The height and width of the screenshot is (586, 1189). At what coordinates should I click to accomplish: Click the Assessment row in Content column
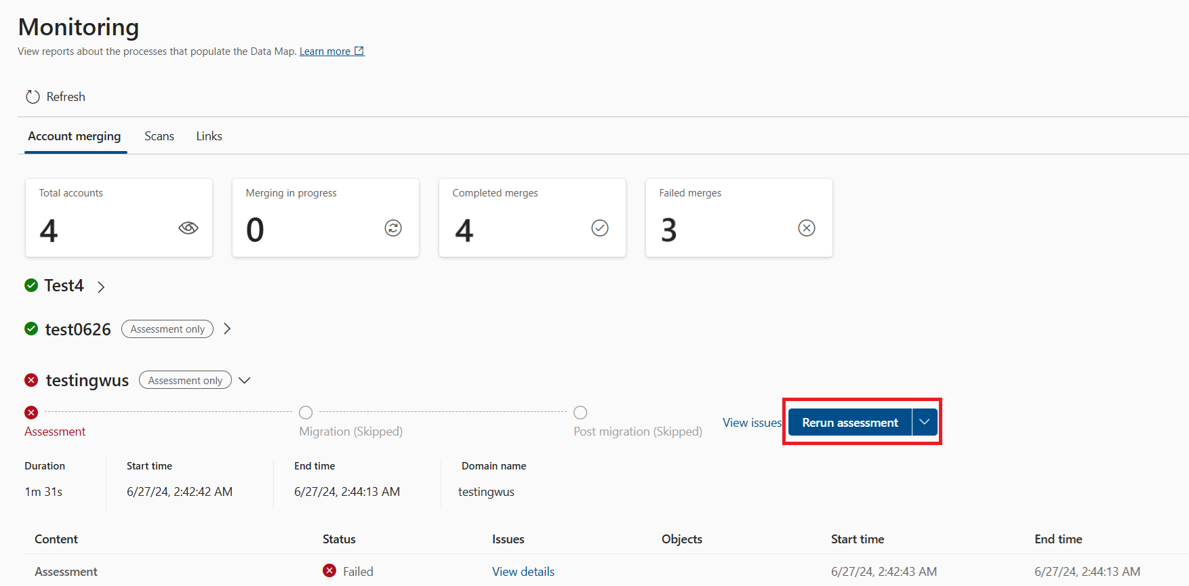coord(66,572)
